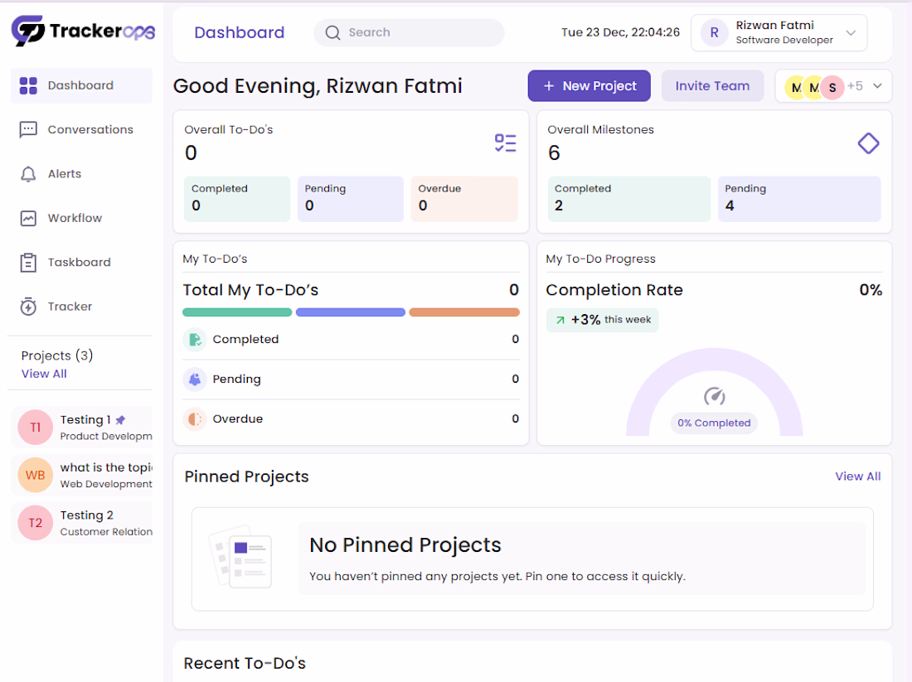
Task: Expand the Rizwan Fatmi profile dropdown
Action: tap(851, 32)
